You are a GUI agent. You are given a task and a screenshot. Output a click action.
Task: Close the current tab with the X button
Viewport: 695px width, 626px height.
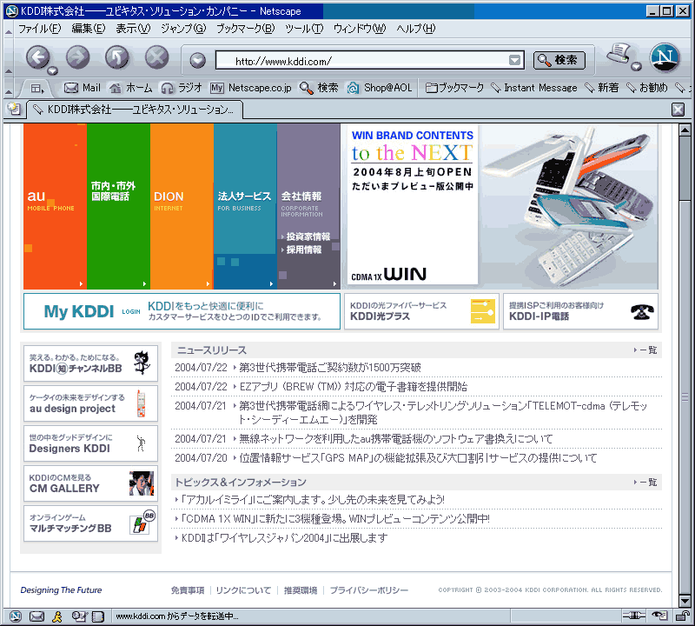tap(678, 110)
